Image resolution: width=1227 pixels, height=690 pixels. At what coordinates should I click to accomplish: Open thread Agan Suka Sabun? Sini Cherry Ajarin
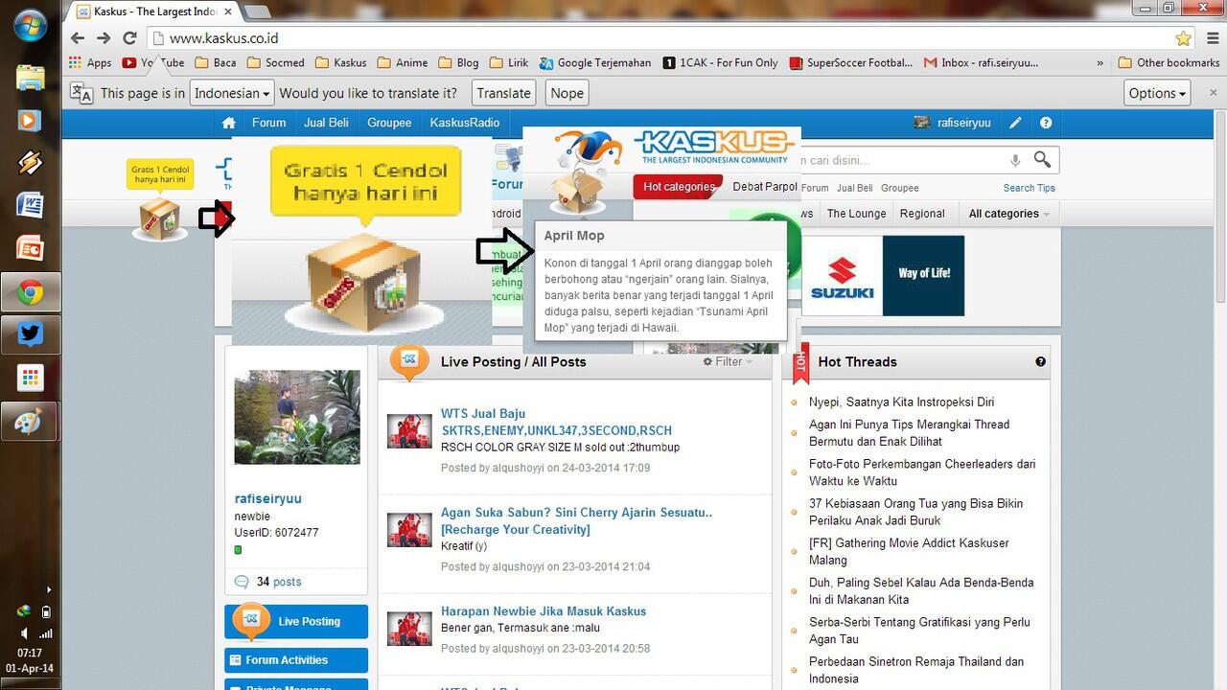point(576,521)
